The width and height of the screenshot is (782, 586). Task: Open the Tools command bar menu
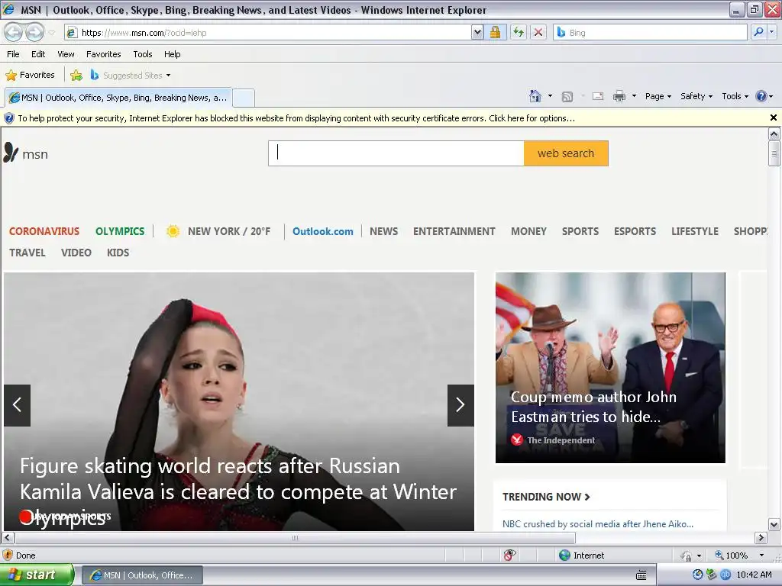[735, 96]
